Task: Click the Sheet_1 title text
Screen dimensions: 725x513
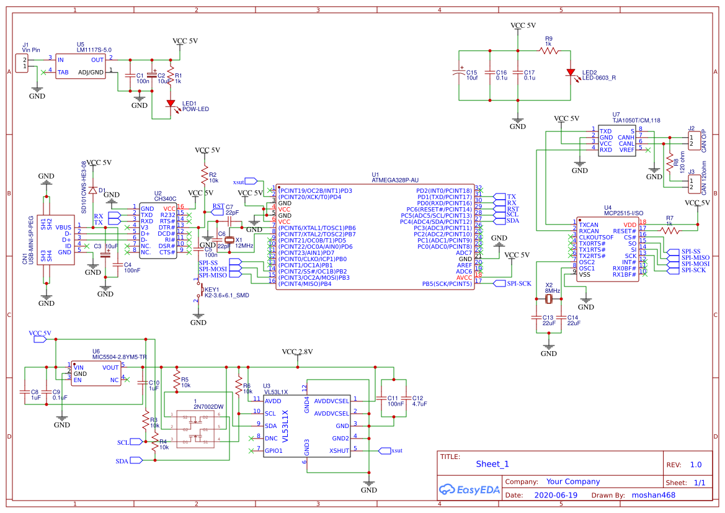Action: 492,463
